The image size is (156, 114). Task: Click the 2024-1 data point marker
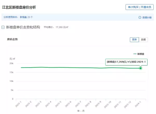(x=141, y=68)
